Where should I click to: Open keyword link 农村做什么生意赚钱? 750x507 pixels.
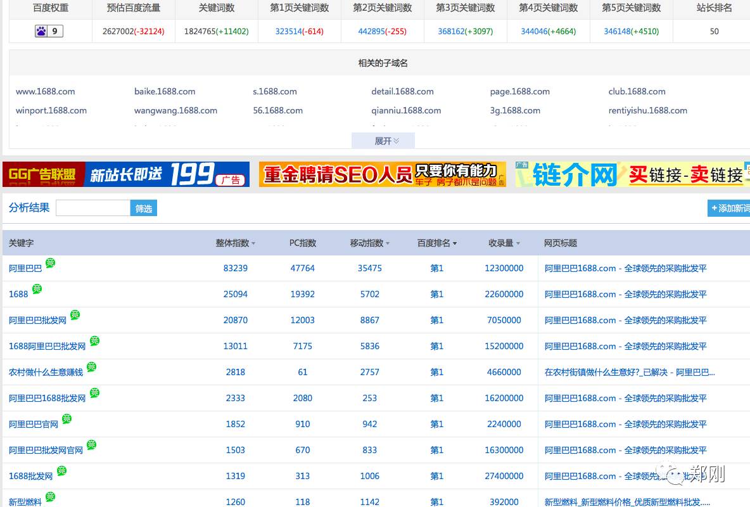[x=46, y=372]
